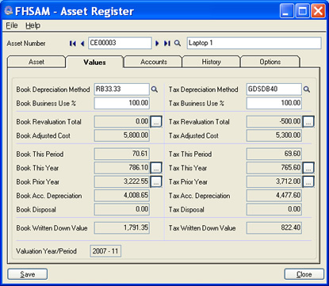The width and height of the screenshot is (329, 286).
Task: Click Tax This Year value 765.60
Action: (x=274, y=168)
